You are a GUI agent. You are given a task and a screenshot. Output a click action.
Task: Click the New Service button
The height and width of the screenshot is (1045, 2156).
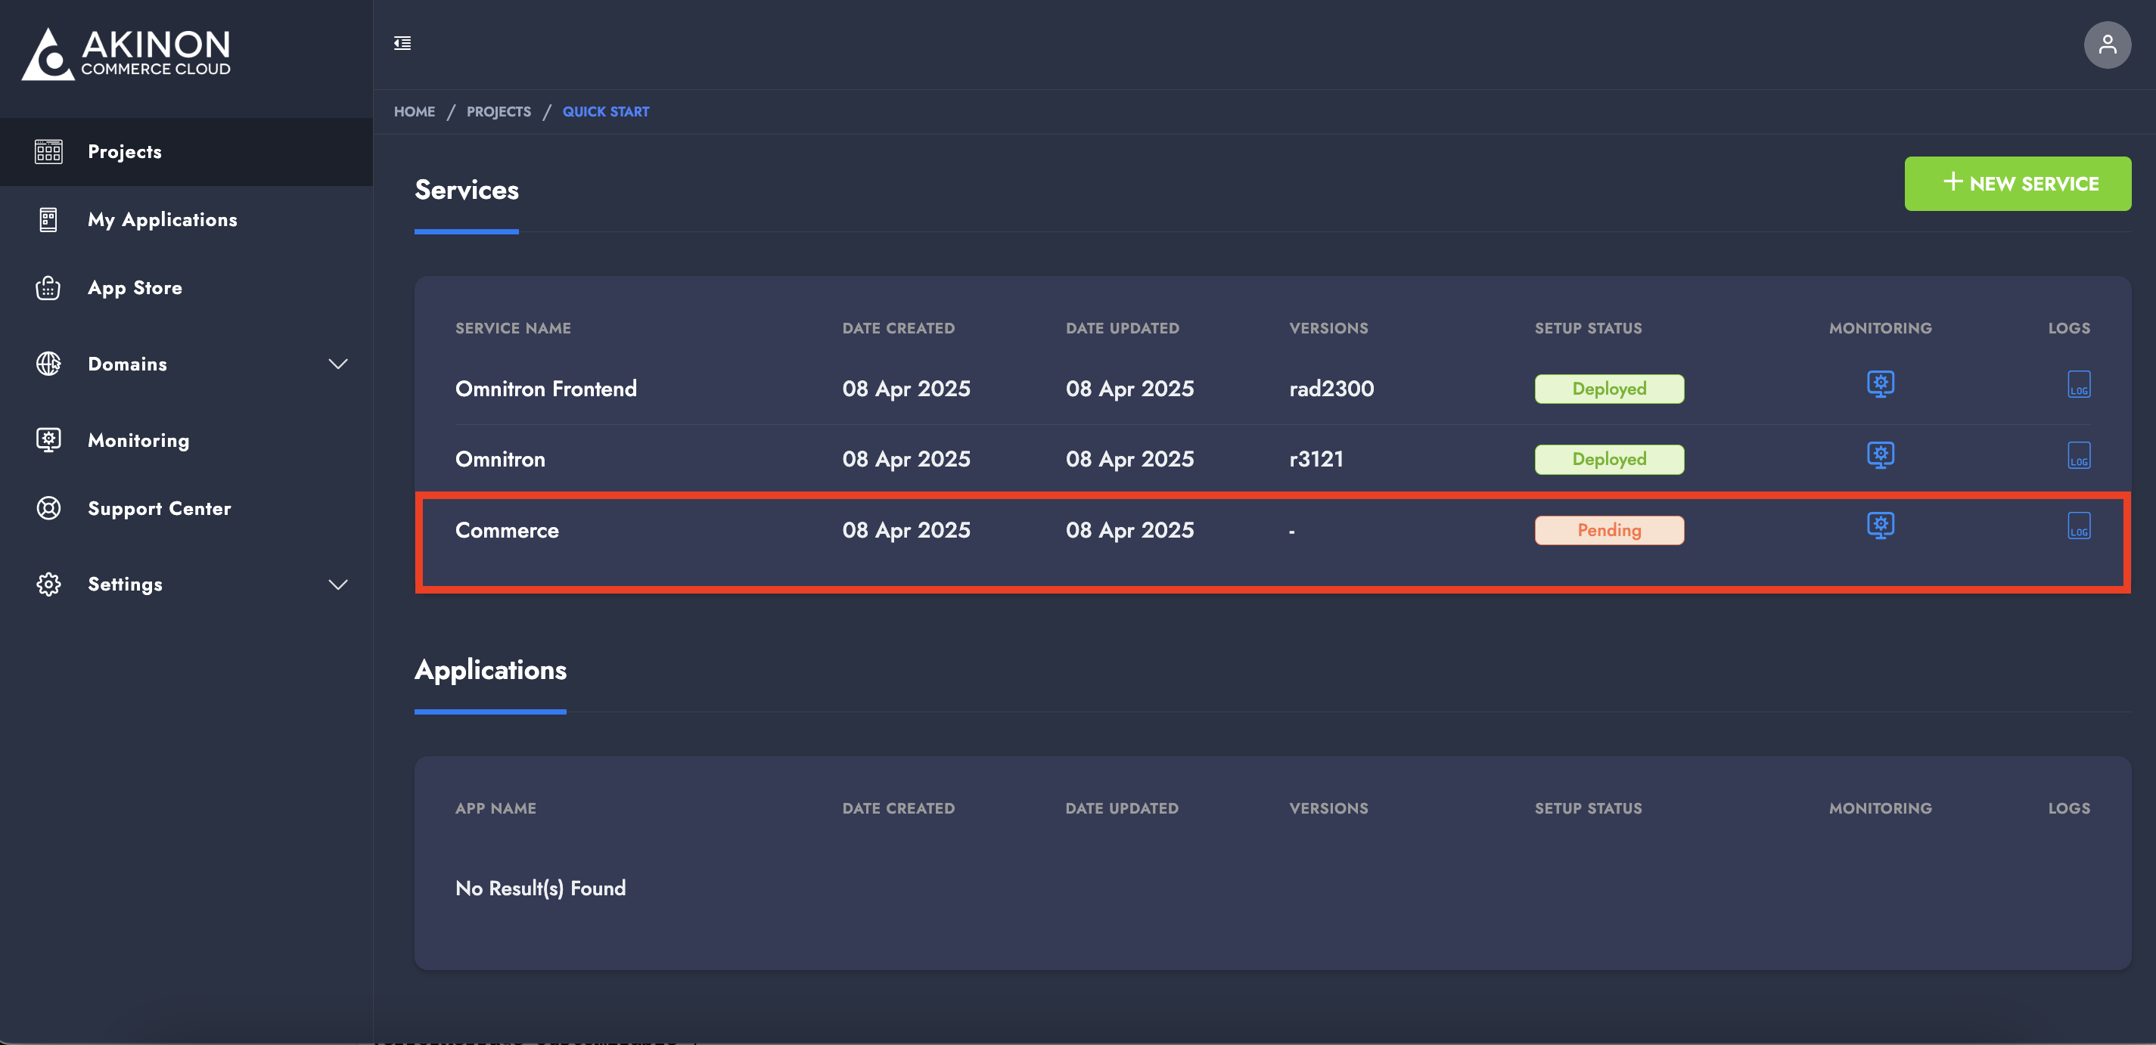coord(2017,183)
